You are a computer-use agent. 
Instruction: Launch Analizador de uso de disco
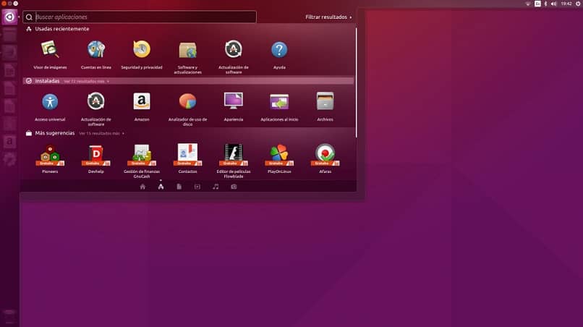187,109
